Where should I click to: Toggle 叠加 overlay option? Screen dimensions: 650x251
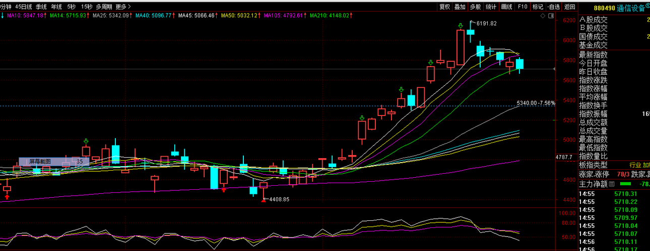tap(460, 7)
